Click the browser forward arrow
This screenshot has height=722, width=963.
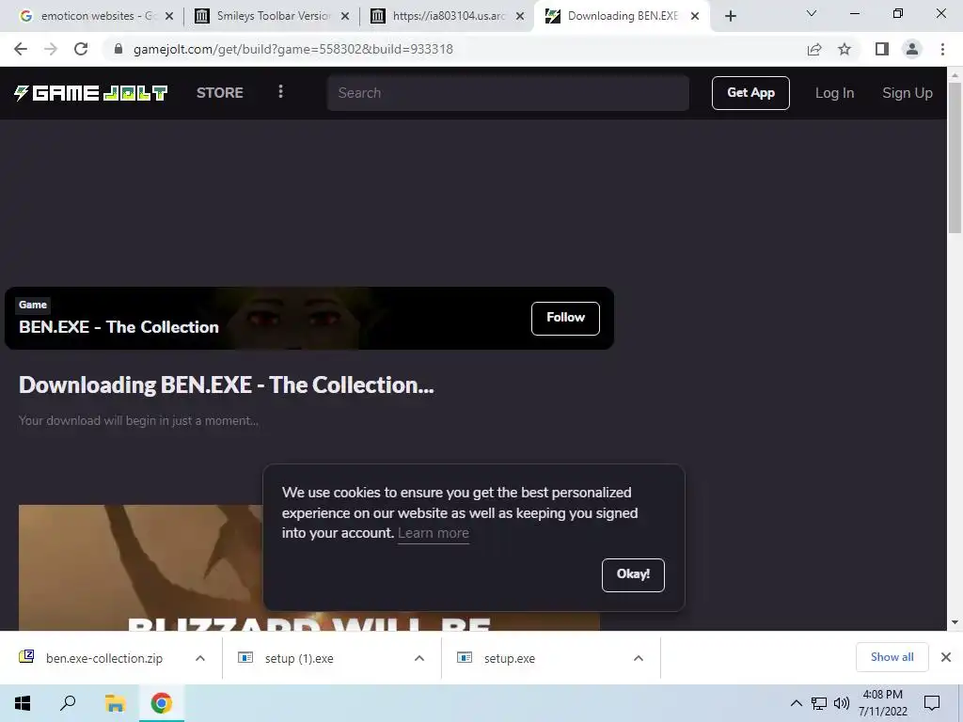51,49
